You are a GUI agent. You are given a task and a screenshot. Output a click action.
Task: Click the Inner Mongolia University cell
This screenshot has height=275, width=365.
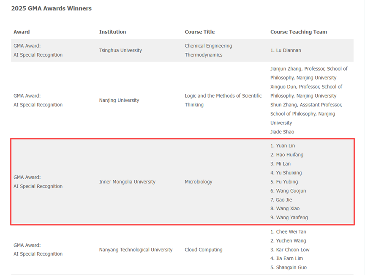pos(127,182)
